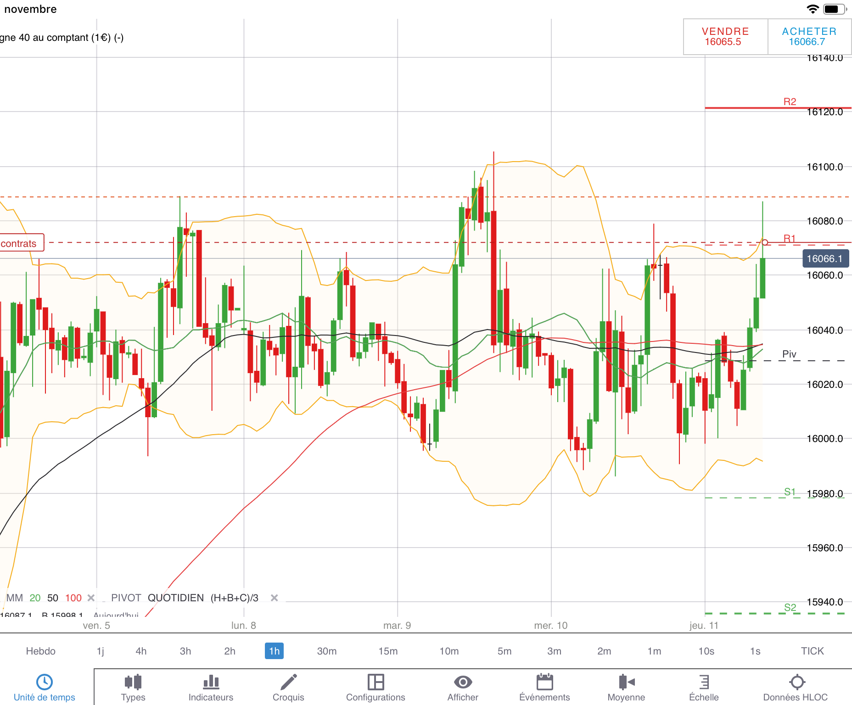This screenshot has width=852, height=705.
Task: Select the Croquis pencil tool
Action: [x=288, y=682]
